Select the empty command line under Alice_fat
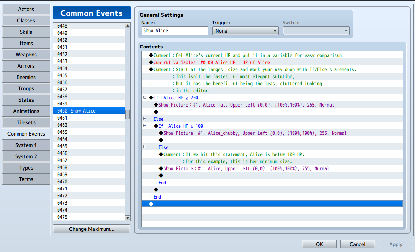 [x=272, y=112]
